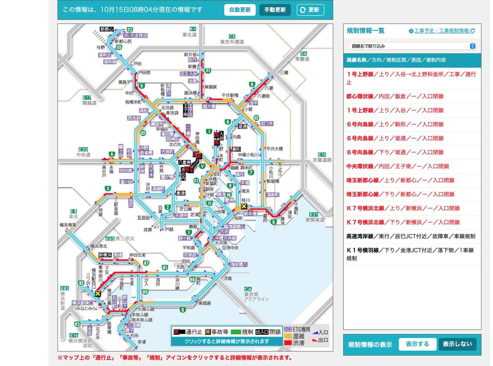Click the closed 飯倉 entrance label
493x366 pixels.
181,193
